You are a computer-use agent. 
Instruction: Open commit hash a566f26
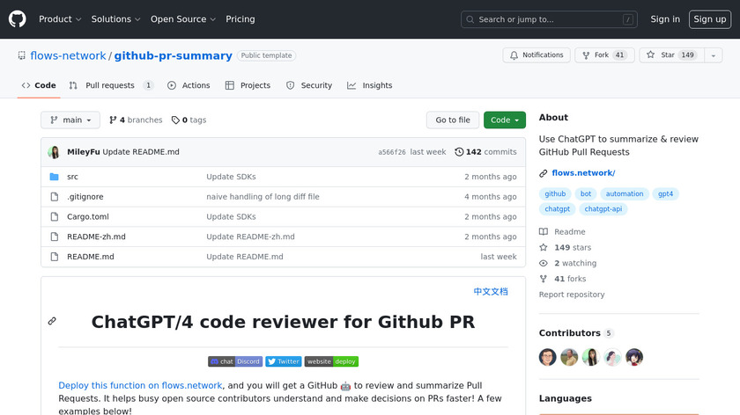[392, 152]
